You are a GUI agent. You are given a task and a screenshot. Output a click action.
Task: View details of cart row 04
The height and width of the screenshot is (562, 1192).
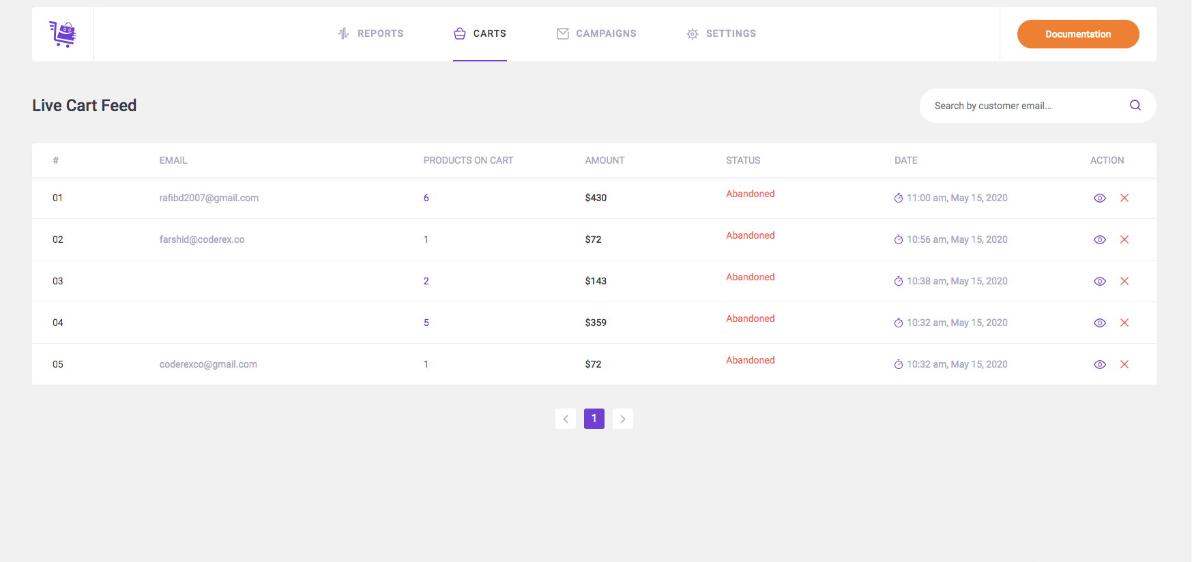[x=1100, y=323]
